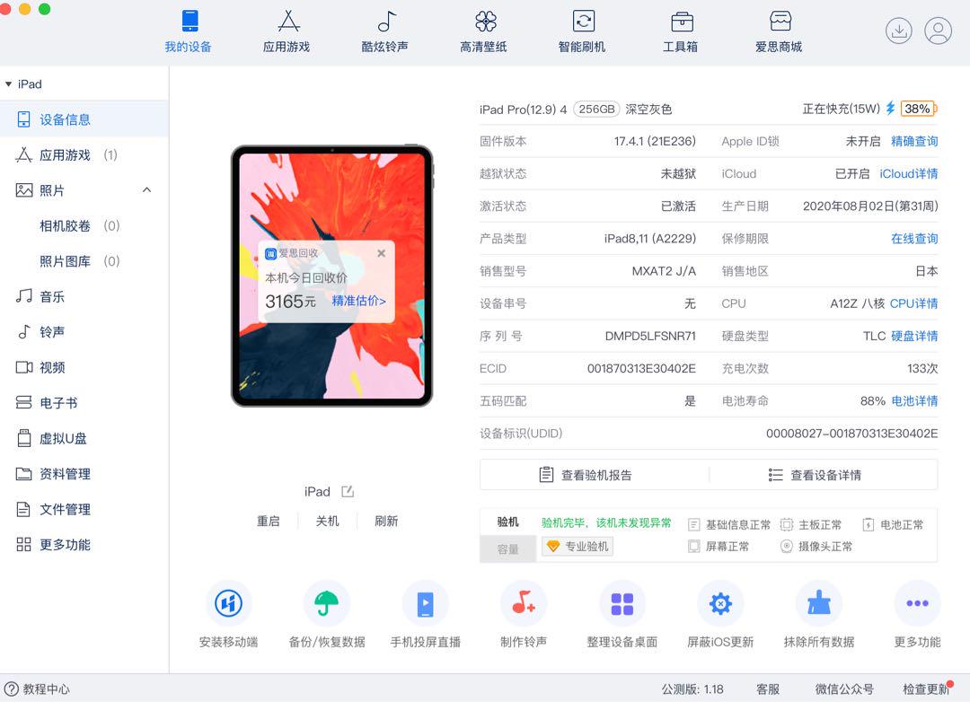Image resolution: width=970 pixels, height=702 pixels.
Task: Click the 256GB storage badge
Action: tap(596, 110)
